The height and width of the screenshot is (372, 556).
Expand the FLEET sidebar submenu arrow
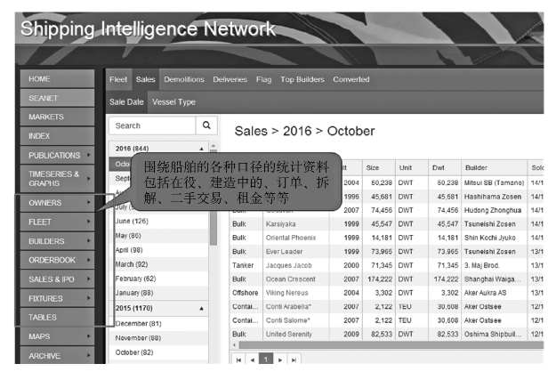click(89, 222)
